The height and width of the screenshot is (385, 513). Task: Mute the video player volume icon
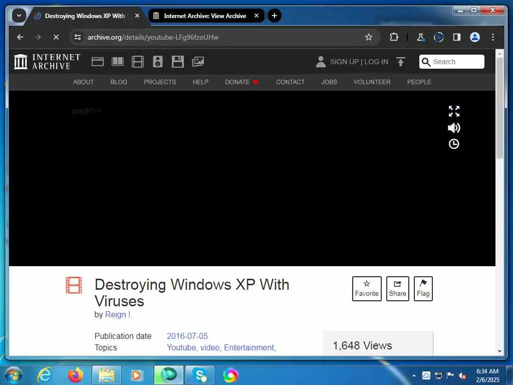(x=454, y=128)
